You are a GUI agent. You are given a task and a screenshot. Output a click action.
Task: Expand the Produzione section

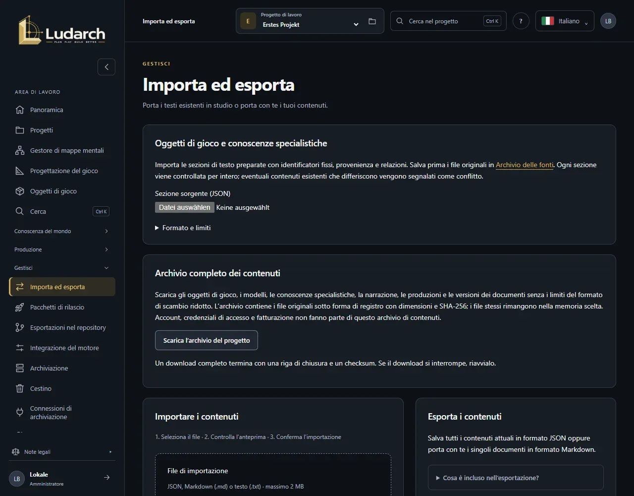(x=62, y=249)
